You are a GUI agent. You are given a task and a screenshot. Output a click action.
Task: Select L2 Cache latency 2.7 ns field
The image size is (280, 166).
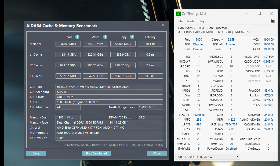pyautogui.click(x=150, y=65)
